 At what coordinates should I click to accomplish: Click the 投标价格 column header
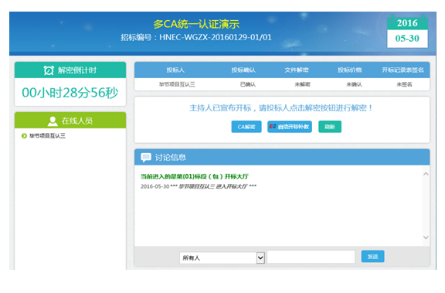[350, 70]
